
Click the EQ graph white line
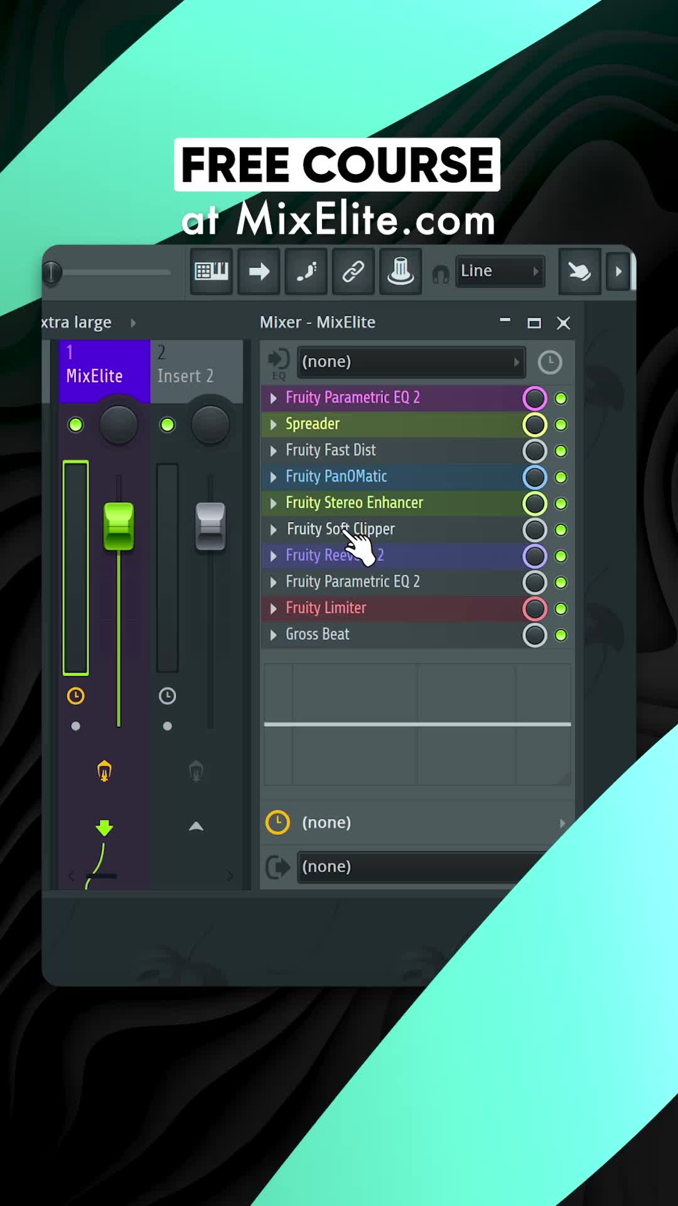417,724
